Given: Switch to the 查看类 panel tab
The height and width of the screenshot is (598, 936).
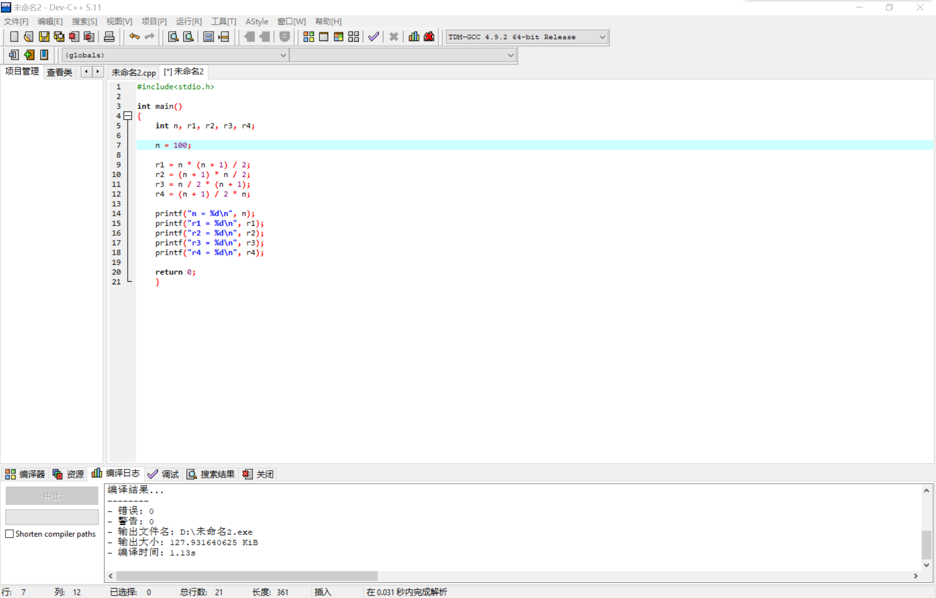Looking at the screenshot, I should [x=59, y=72].
